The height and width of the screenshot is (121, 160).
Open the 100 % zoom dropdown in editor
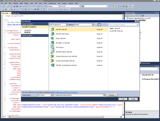tap(7, 117)
